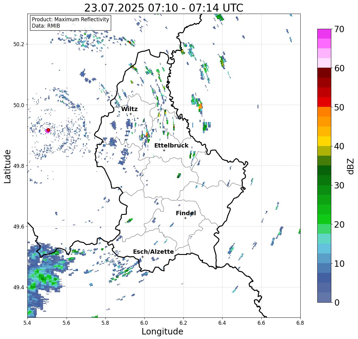Click the Esch/Alzette city label
Viewport: 358px width, 339px height.
tap(153, 252)
